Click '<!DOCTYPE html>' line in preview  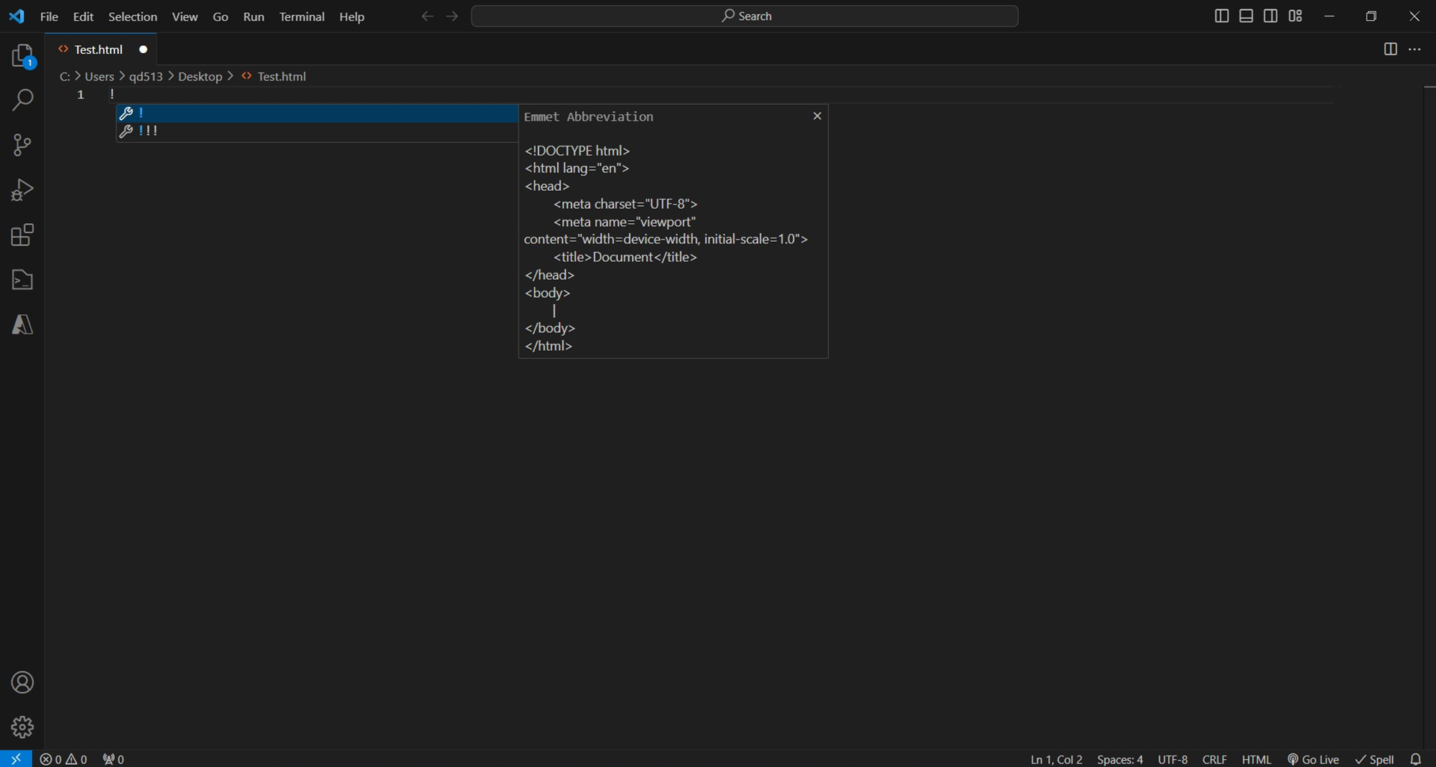point(577,151)
